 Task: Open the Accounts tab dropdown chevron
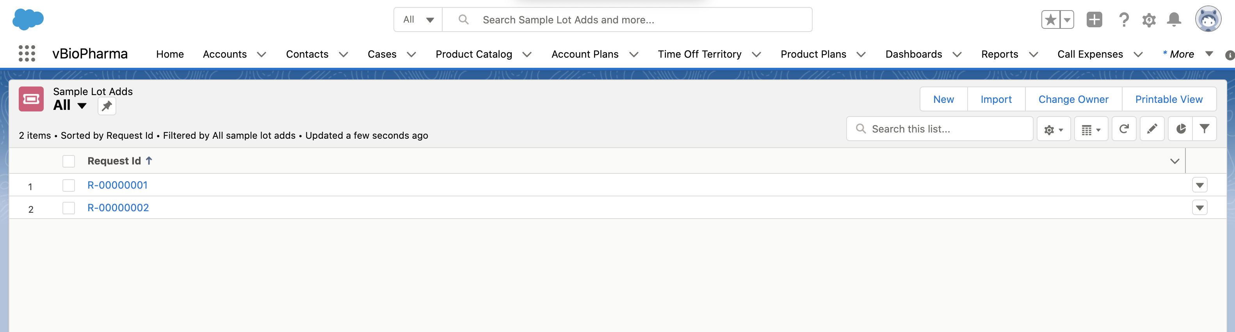click(x=261, y=55)
